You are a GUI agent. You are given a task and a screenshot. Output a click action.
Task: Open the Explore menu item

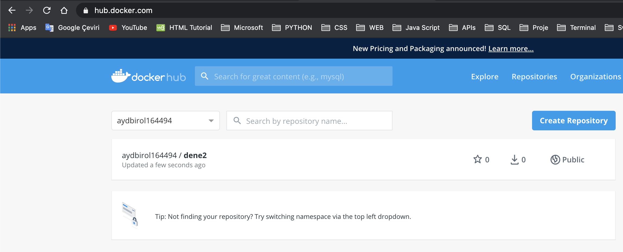coord(485,77)
